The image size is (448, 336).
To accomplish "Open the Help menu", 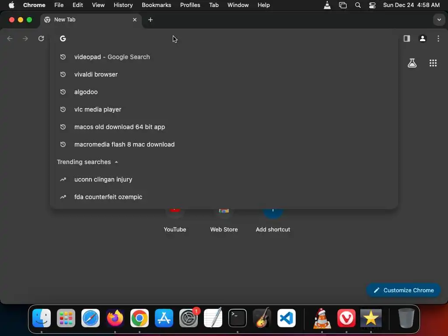I will point(263,5).
